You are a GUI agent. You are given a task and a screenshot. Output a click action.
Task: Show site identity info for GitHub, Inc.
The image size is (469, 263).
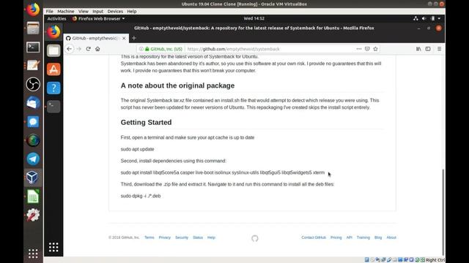click(163, 49)
